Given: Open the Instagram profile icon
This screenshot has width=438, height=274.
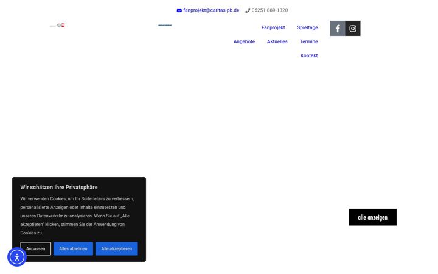Looking at the screenshot, I should (x=353, y=28).
